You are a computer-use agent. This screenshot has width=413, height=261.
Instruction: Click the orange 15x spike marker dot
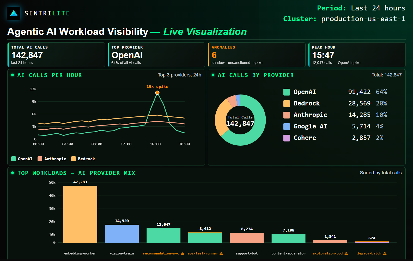coord(157,93)
